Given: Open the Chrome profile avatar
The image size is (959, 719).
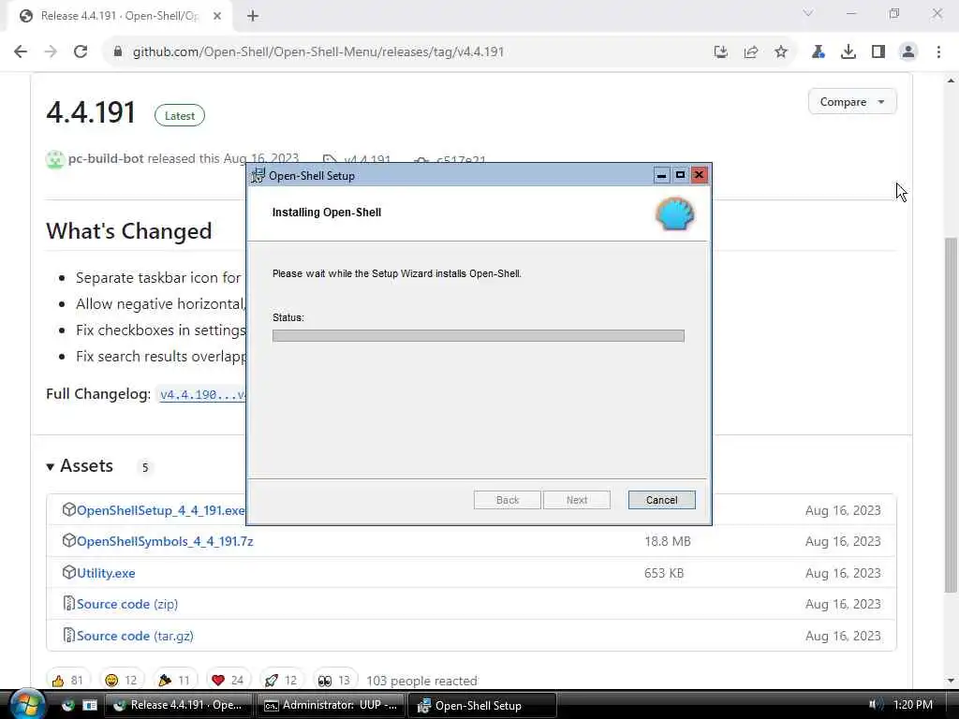Looking at the screenshot, I should click(908, 52).
